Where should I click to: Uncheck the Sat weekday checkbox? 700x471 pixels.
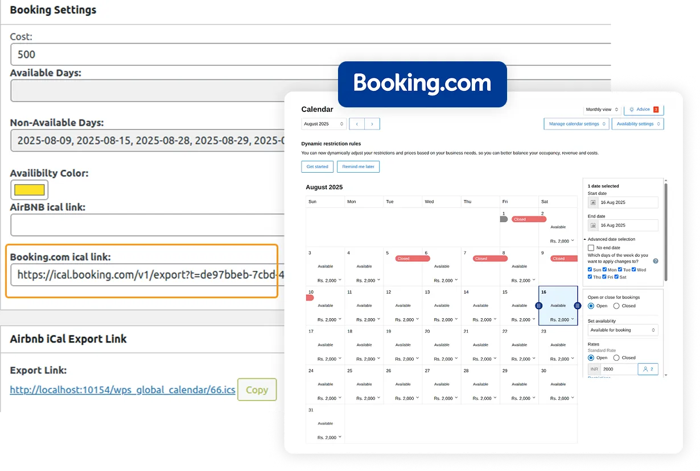617,277
